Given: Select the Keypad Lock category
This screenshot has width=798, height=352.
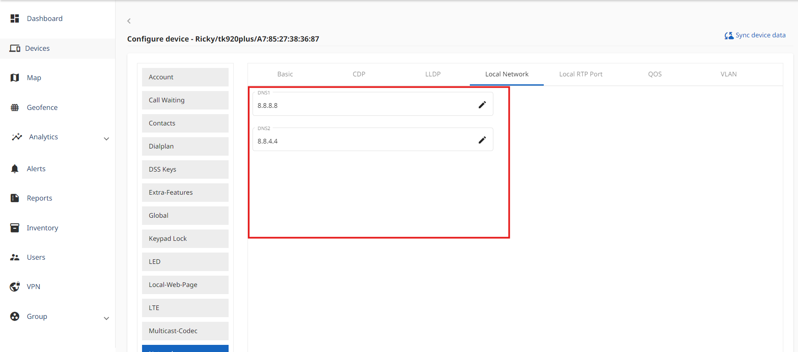Looking at the screenshot, I should [x=185, y=239].
